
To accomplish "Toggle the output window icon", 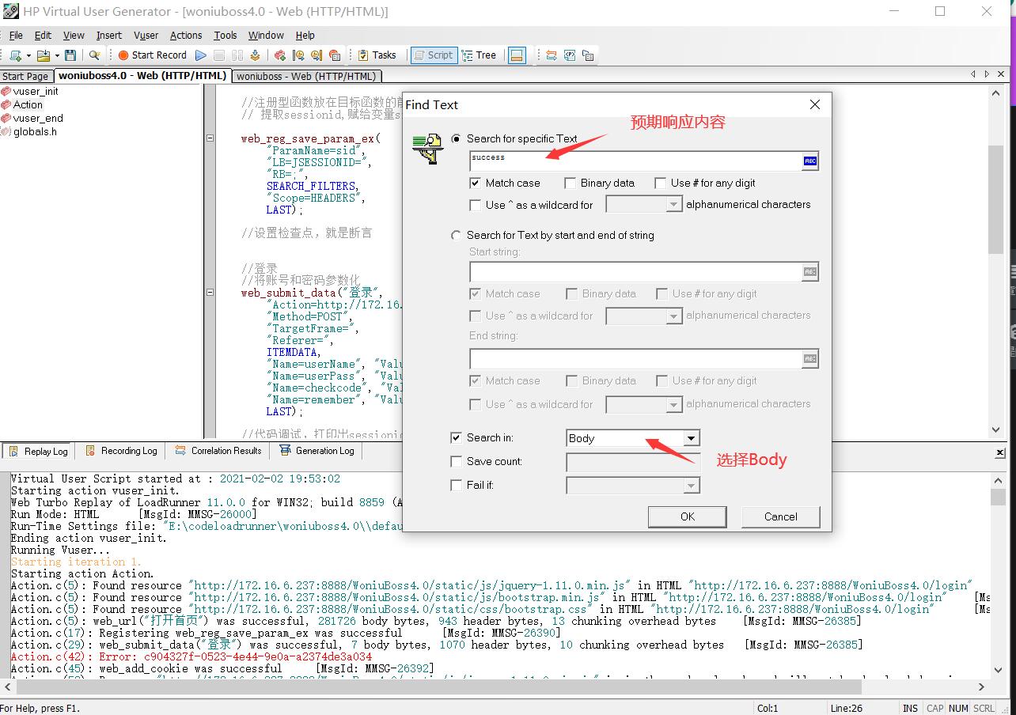I will pos(517,55).
